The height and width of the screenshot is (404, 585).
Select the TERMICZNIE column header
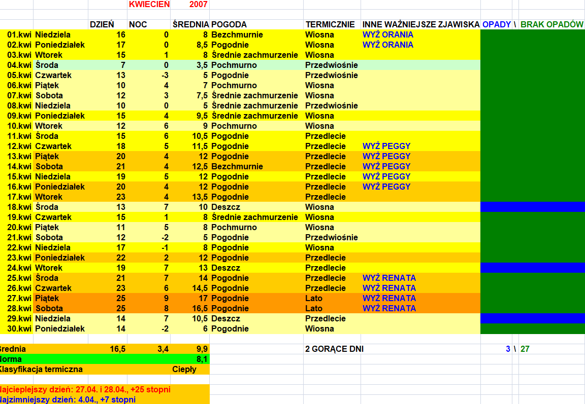pos(330,24)
